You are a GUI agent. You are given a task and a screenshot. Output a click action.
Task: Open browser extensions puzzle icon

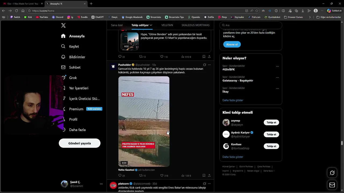click(x=276, y=11)
